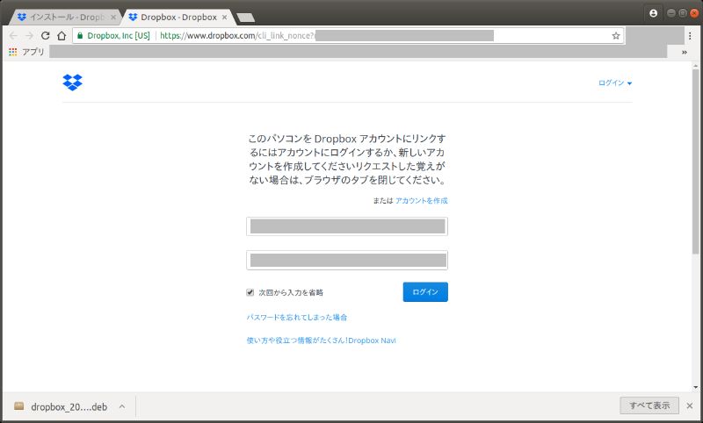Viewport: 703px width, 423px height.
Task: Close the Dropbox - Dropbox tab
Action: coord(225,18)
